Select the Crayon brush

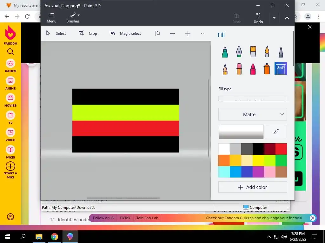(x=253, y=69)
